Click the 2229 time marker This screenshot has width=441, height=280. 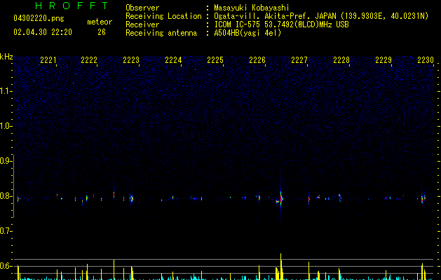[x=384, y=60]
